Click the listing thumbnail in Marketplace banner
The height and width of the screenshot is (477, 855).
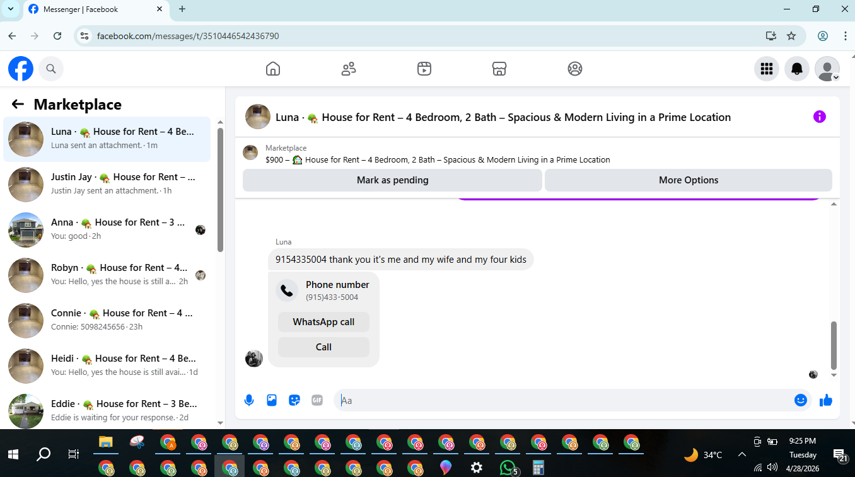[250, 152]
